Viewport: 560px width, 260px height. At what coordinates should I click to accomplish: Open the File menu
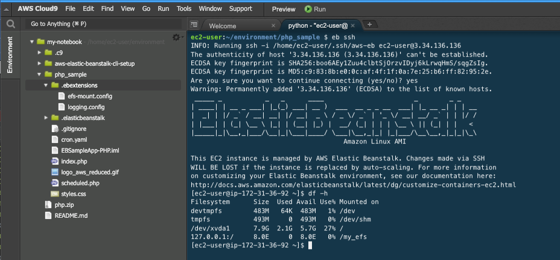tap(71, 8)
